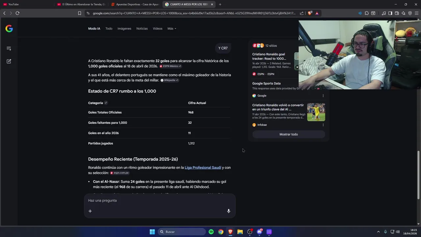The width and height of the screenshot is (421, 237).
Task: Select the Videos search tab
Action: [158, 29]
